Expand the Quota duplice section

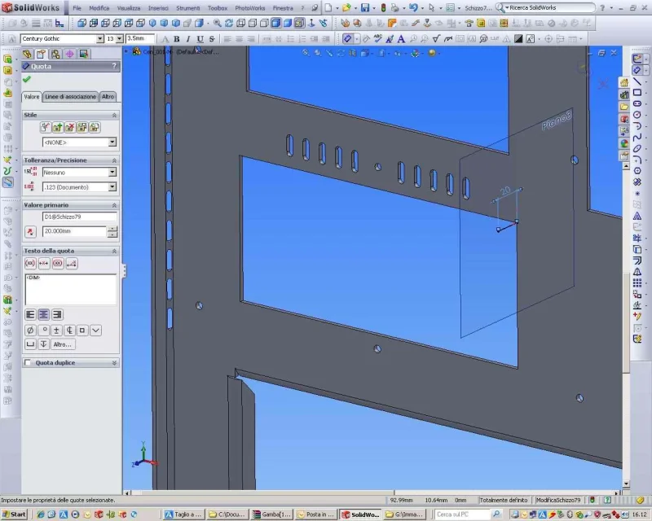coord(114,363)
